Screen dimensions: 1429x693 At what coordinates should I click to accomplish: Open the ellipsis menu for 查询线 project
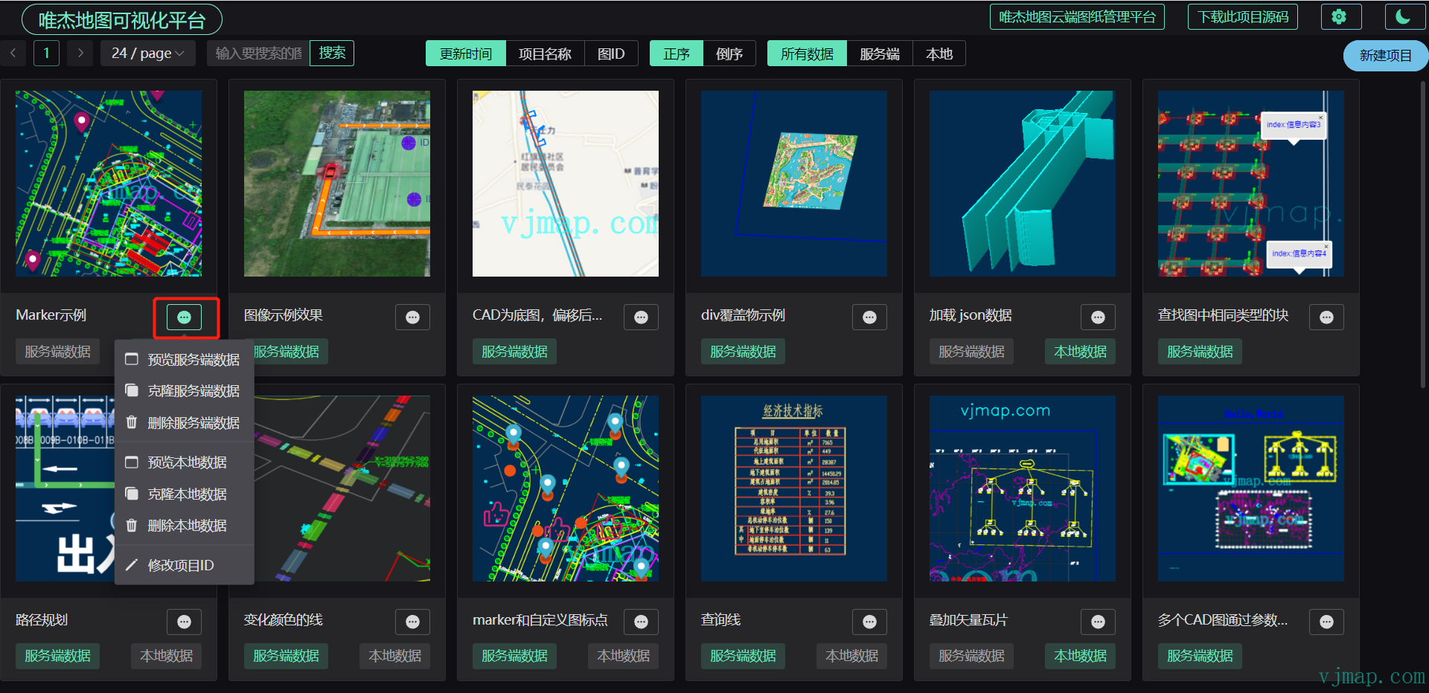click(x=869, y=622)
